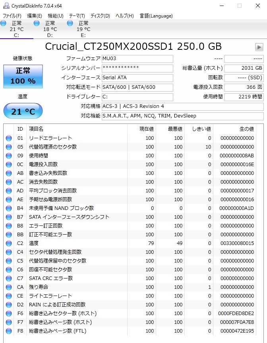Click the next disk arrow button

pos(259,47)
